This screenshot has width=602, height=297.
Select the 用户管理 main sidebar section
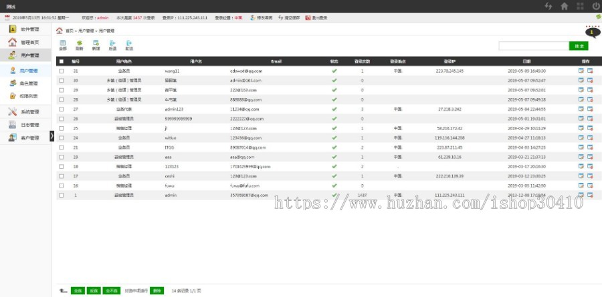(25, 55)
